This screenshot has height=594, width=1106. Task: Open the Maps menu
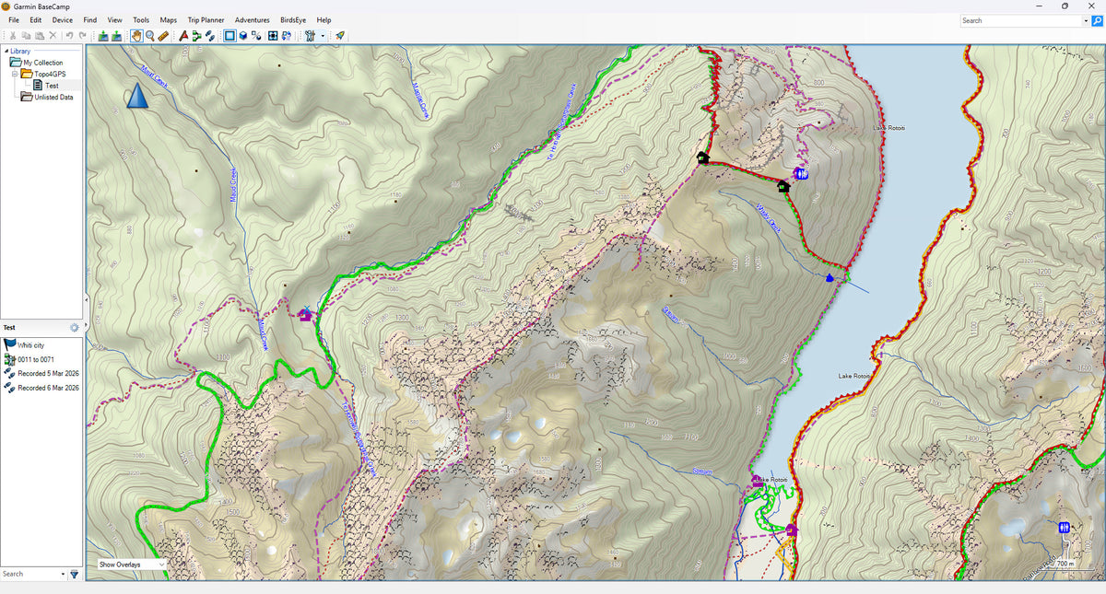[169, 19]
